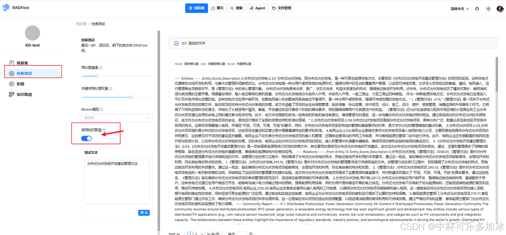
Task: Toggle the 0/1 选定的文件 checkbox
Action: click(x=176, y=43)
